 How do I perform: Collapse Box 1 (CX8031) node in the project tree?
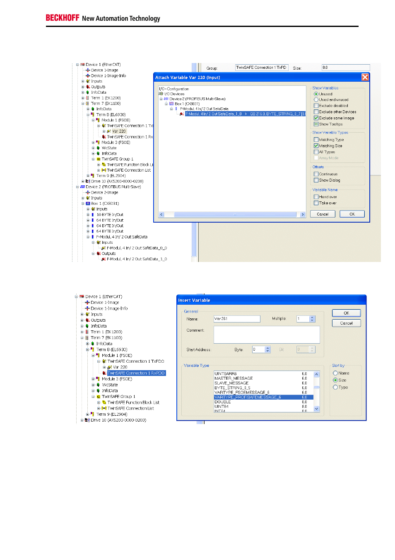pos(83,204)
